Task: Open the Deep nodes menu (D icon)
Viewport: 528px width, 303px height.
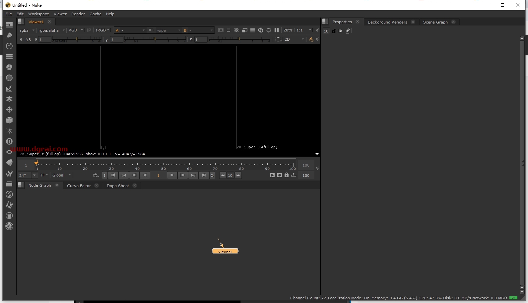Action: click(x=9, y=141)
